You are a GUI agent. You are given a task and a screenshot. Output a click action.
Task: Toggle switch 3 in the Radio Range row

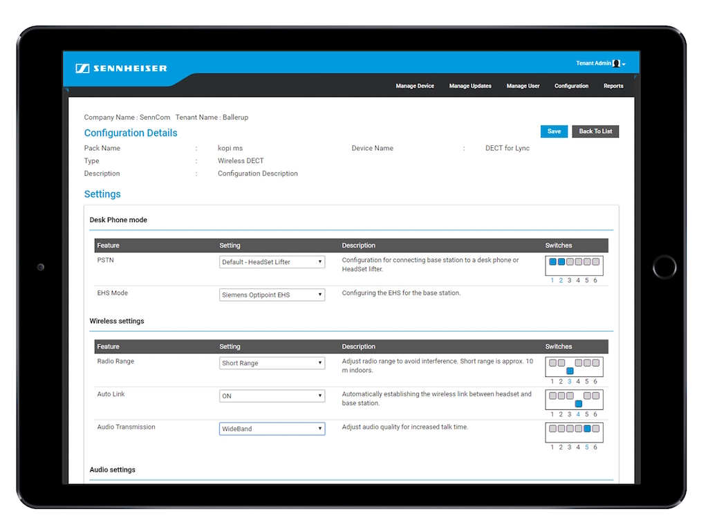click(570, 371)
